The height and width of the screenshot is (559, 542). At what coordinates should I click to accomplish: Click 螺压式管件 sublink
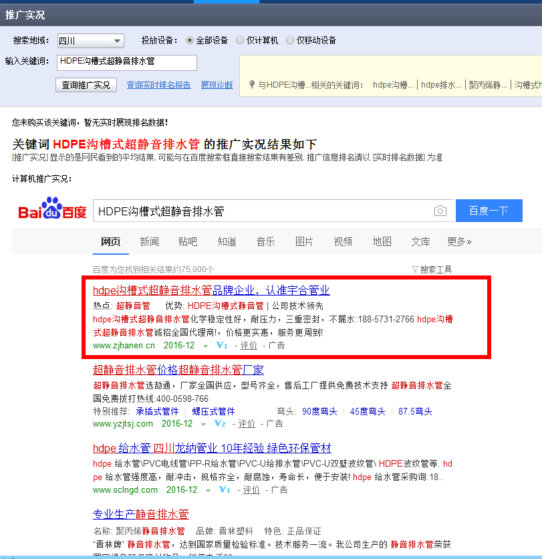point(213,411)
